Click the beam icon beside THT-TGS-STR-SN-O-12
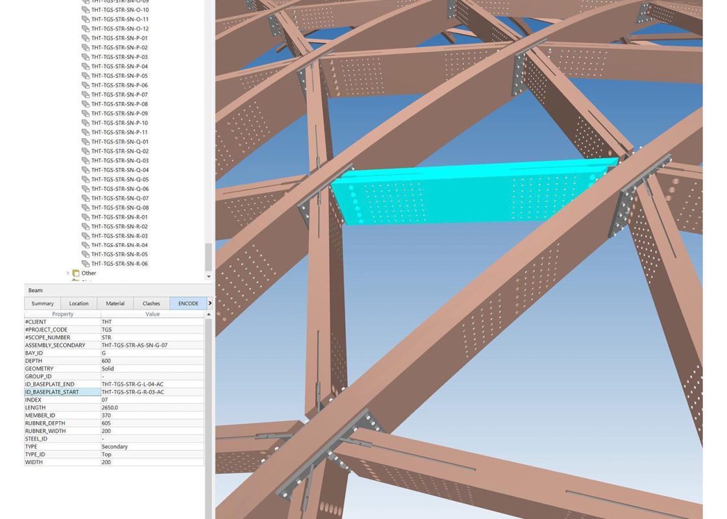The height and width of the screenshot is (519, 727). [86, 29]
